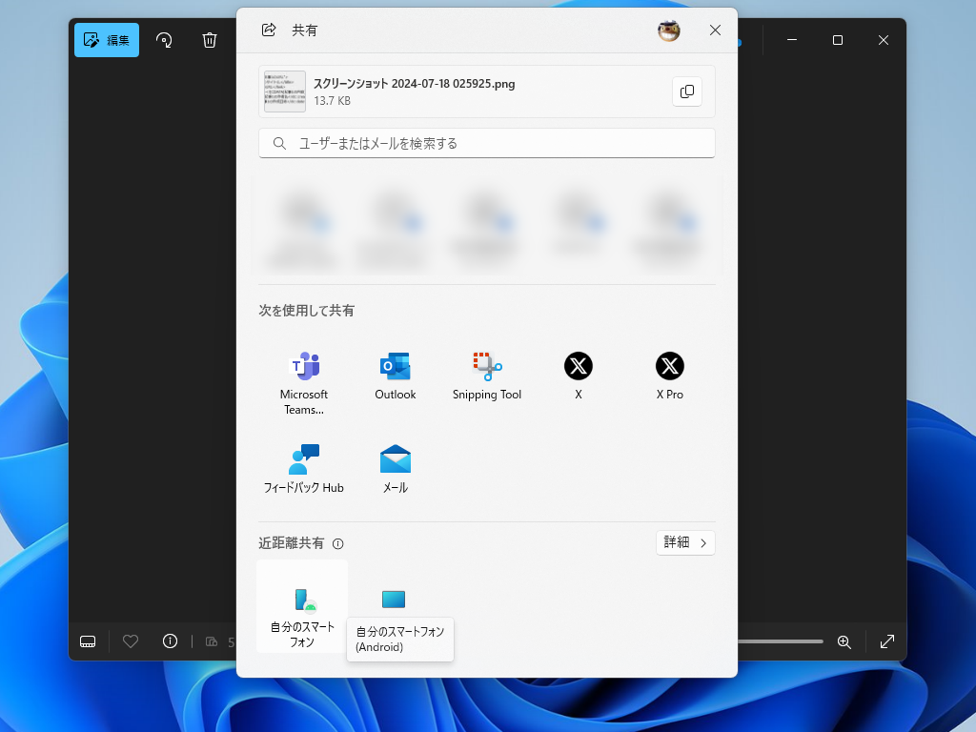Share to the X app
Image resolution: width=976 pixels, height=732 pixels.
tap(579, 376)
